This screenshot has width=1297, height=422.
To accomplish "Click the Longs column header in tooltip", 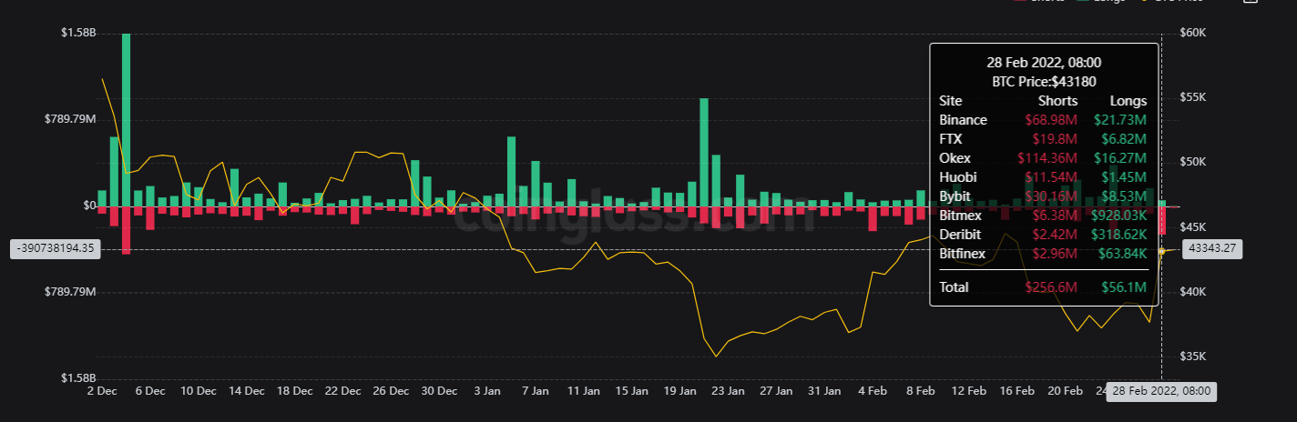I will click(x=1128, y=101).
